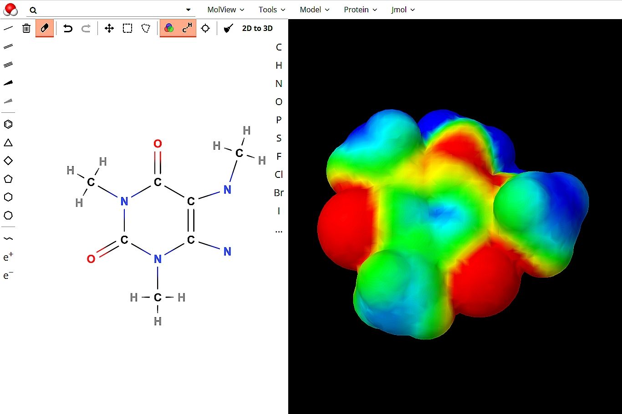The height and width of the screenshot is (414, 622).
Task: Toggle the positive charge e+ tool
Action: 8,257
